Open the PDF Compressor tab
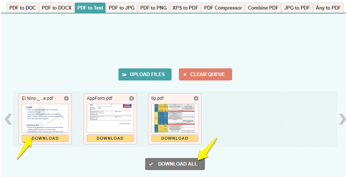346x177 pixels. (223, 8)
